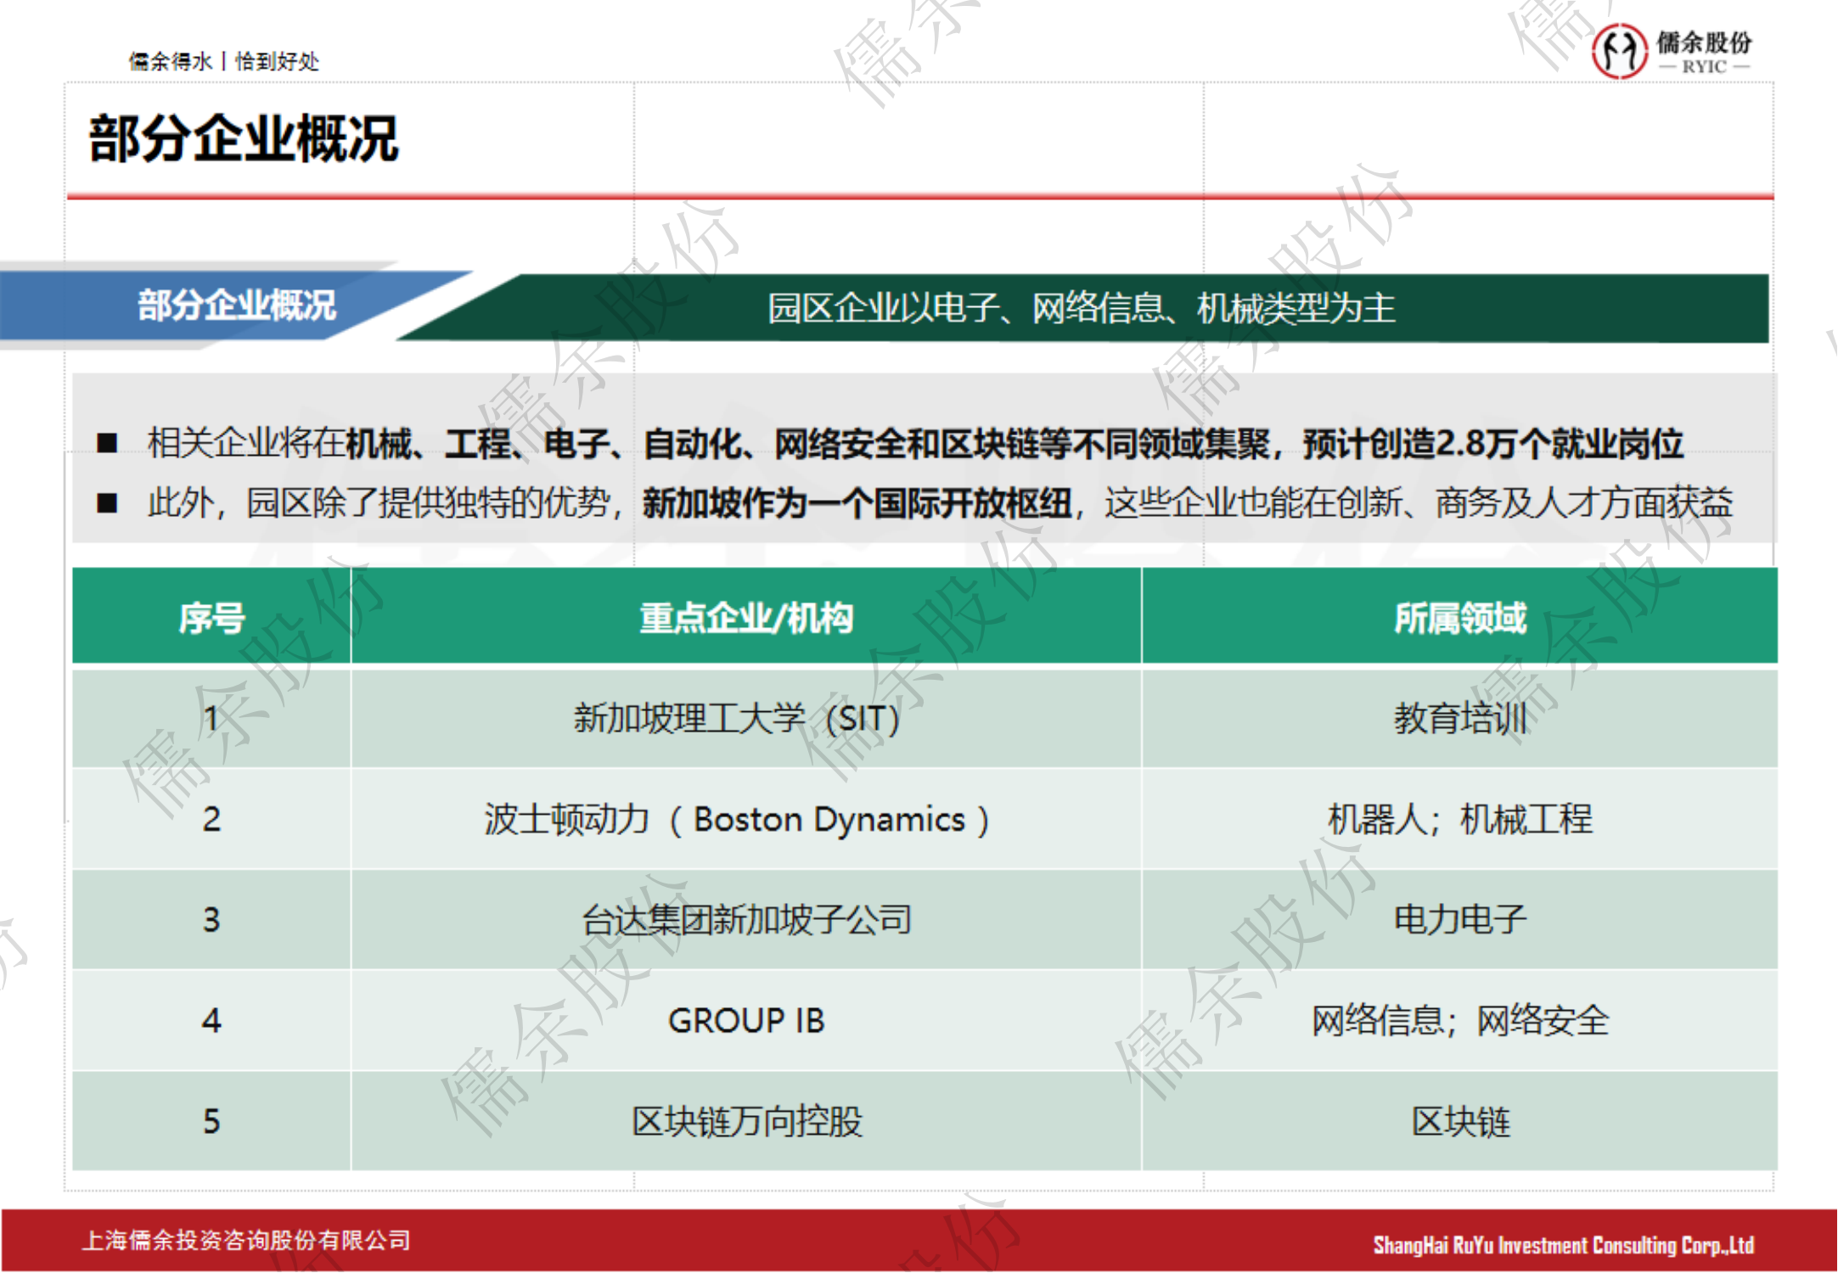Click the dark green 园区企业以电子 banner
Image resolution: width=1838 pixels, height=1273 pixels.
[1080, 308]
